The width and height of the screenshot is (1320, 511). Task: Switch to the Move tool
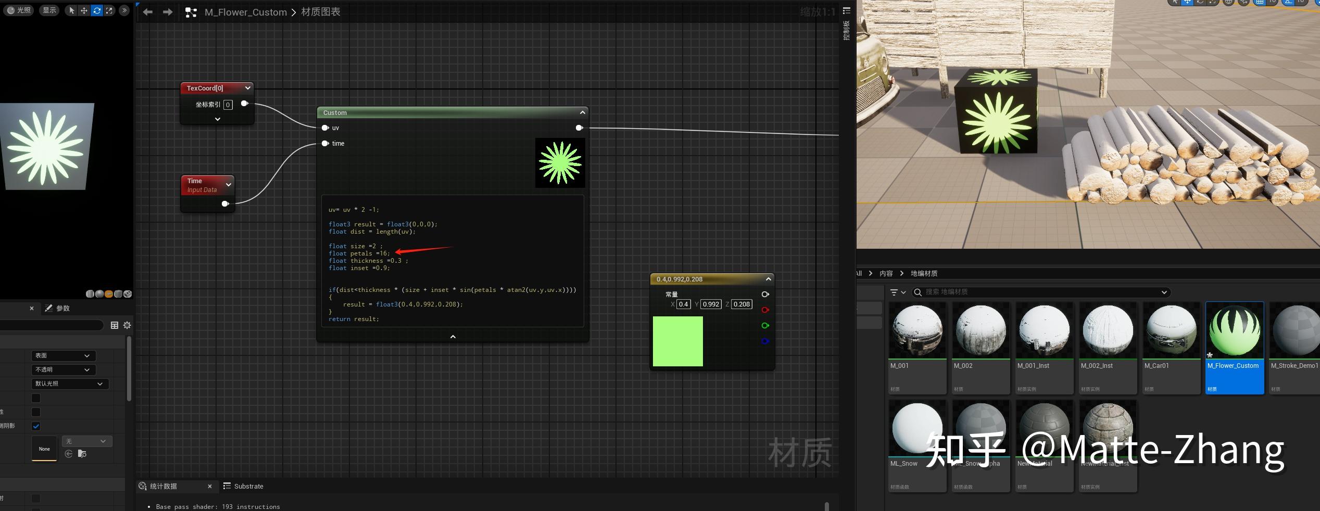coord(84,10)
